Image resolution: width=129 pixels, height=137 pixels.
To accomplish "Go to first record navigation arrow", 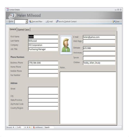I will point(13,127).
